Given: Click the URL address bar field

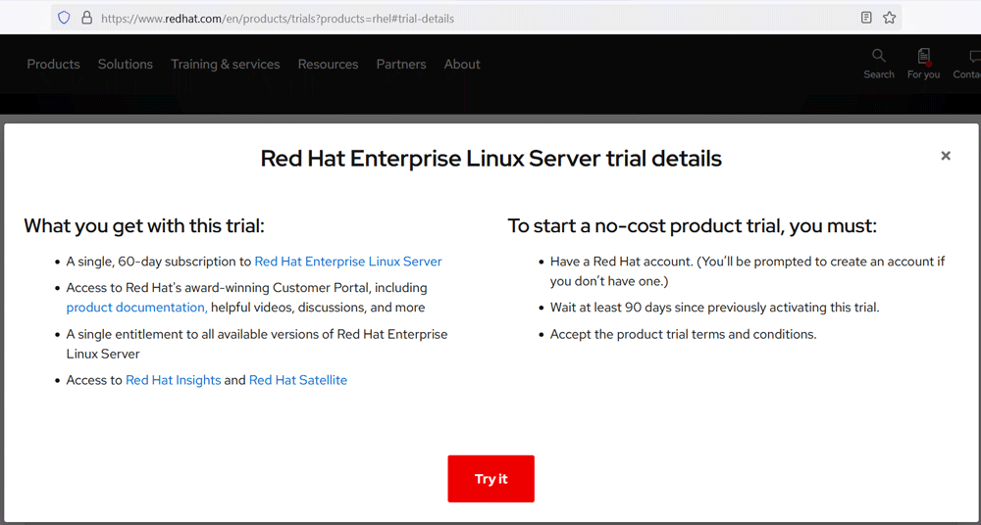Looking at the screenshot, I should pyautogui.click(x=476, y=19).
